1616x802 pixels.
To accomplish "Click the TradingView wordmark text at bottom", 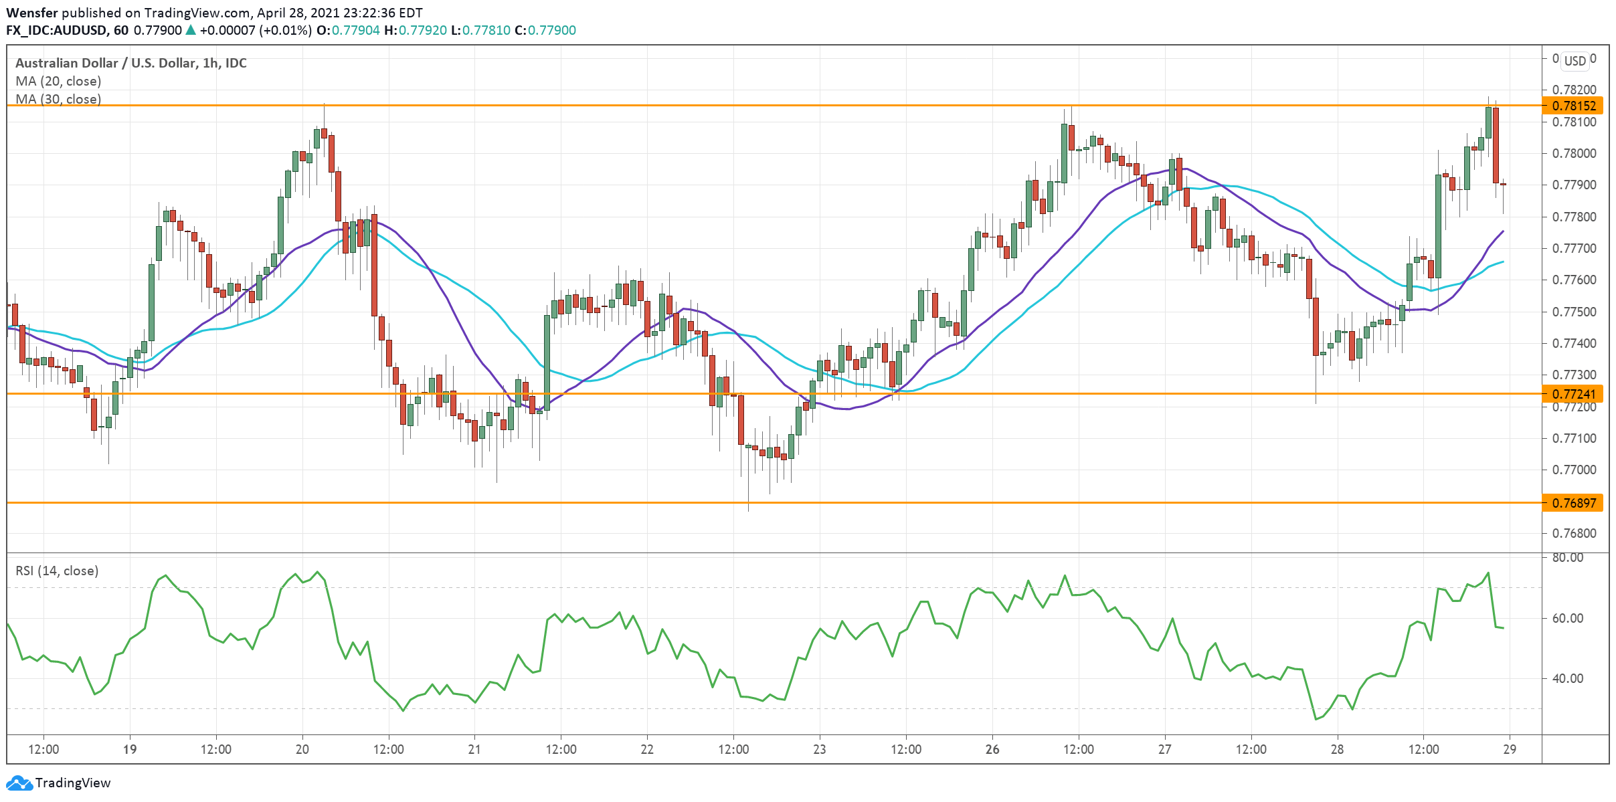I will click(73, 783).
